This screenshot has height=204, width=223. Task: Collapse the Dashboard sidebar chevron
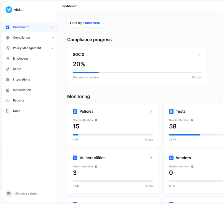(x=53, y=27)
